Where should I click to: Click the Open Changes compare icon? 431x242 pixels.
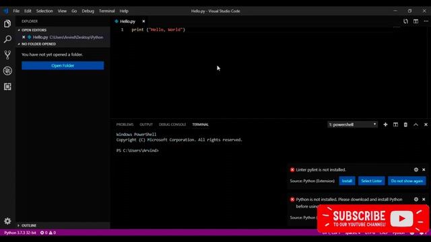(x=405, y=21)
